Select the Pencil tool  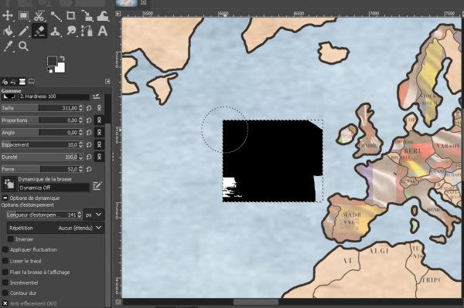pyautogui.click(x=23, y=31)
